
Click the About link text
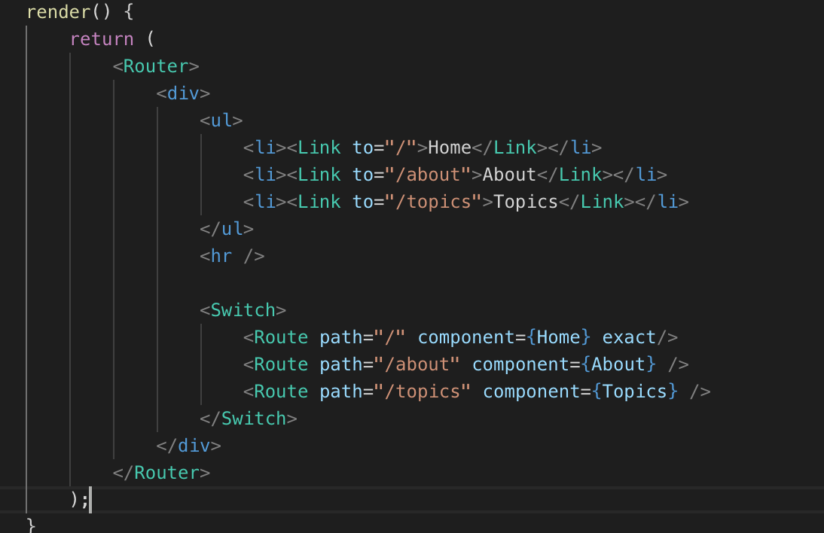[x=508, y=174]
